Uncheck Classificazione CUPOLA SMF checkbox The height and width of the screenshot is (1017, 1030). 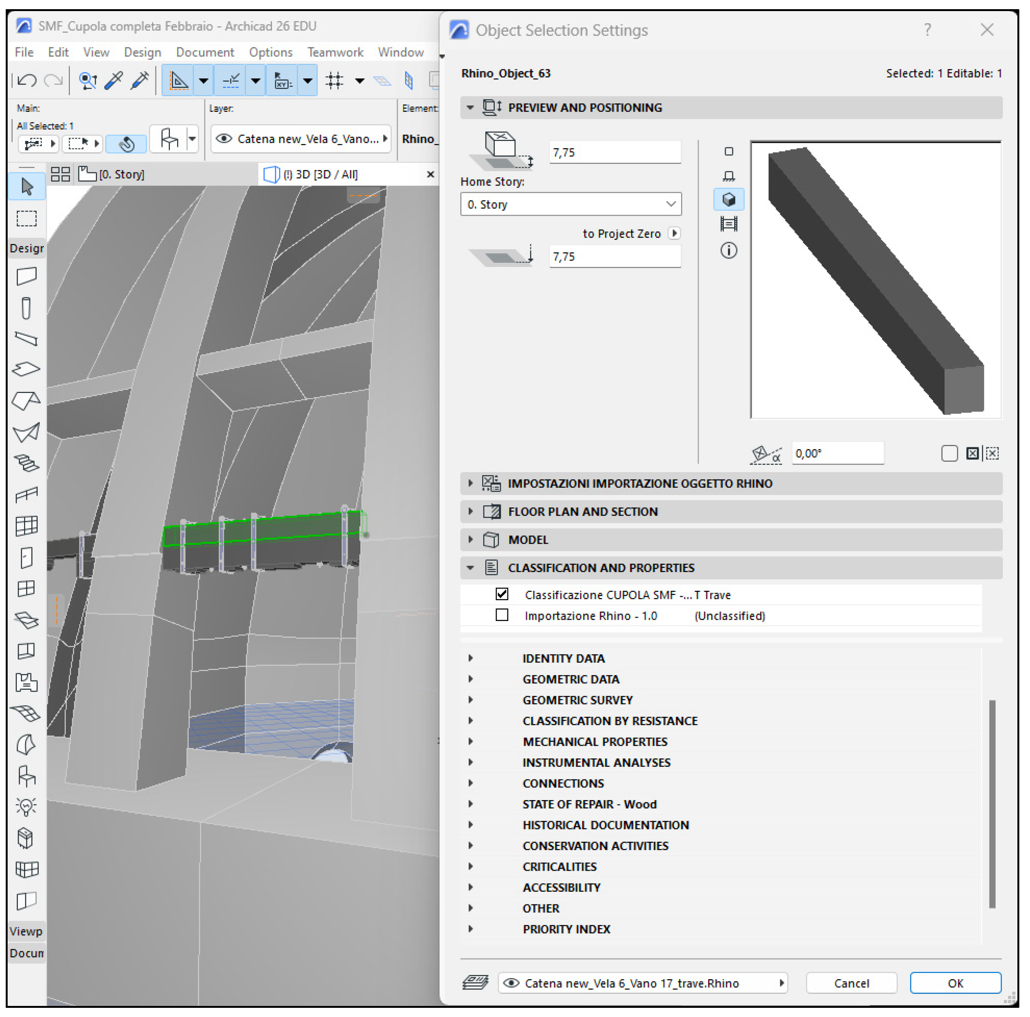click(502, 594)
